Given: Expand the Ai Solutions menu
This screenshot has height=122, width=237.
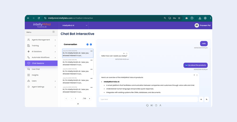Looking at the screenshot, I should click(x=41, y=51).
